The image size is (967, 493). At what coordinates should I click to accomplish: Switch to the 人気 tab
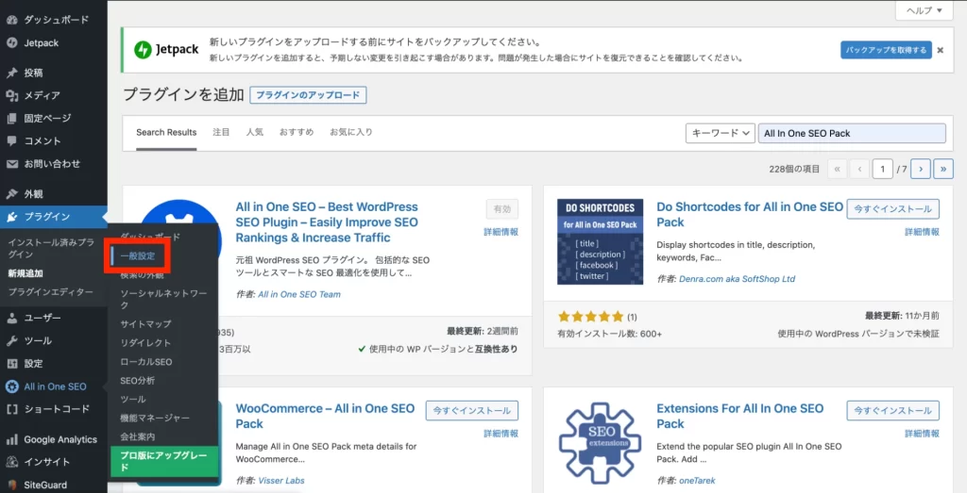254,132
